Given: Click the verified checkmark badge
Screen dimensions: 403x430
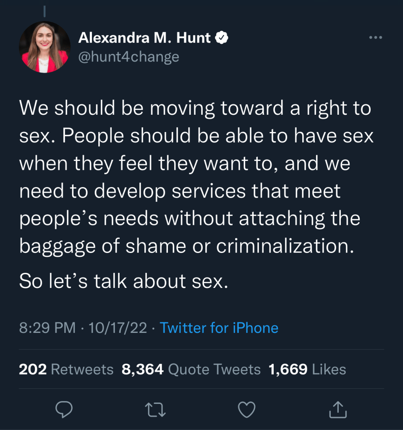Looking at the screenshot, I should (x=222, y=38).
